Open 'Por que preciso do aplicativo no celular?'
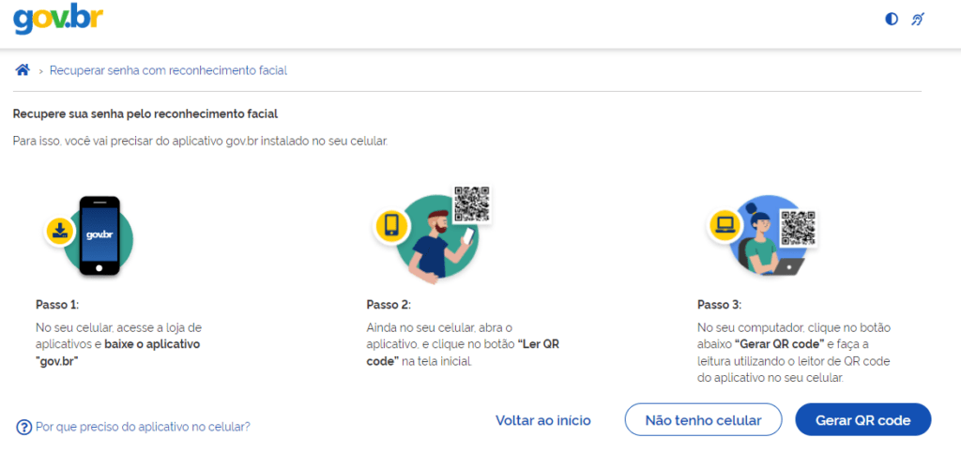 click(143, 427)
